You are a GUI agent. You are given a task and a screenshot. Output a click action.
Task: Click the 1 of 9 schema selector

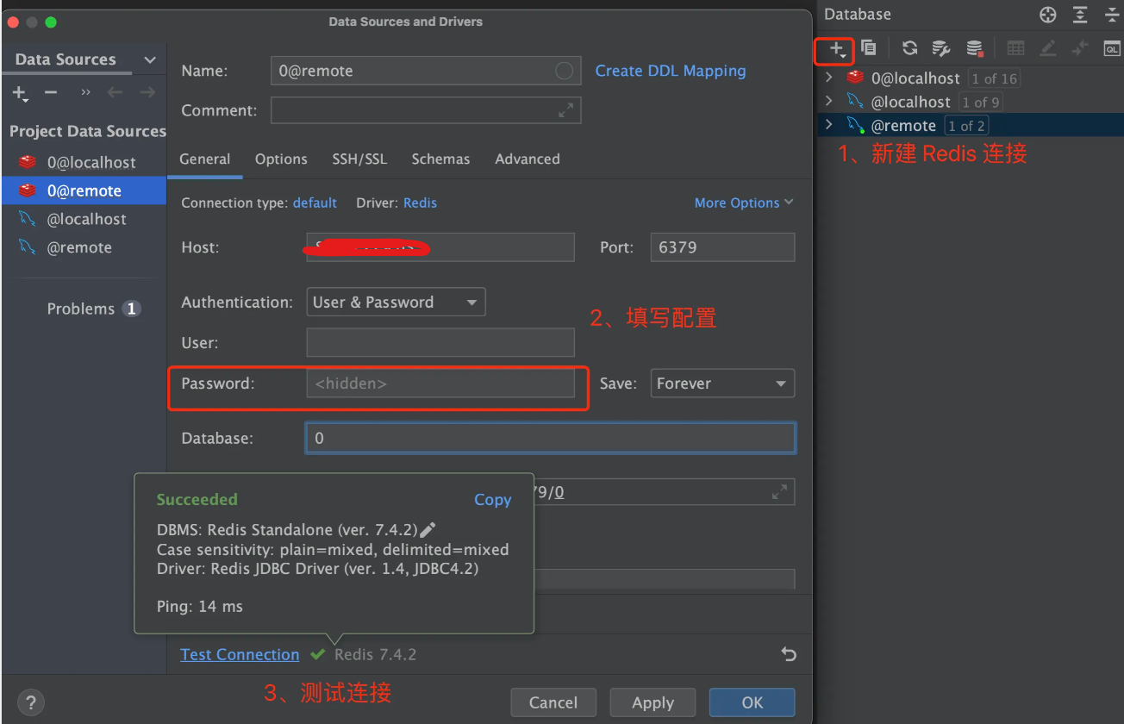pyautogui.click(x=981, y=102)
